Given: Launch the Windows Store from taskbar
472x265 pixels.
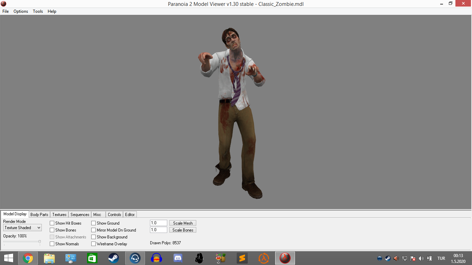Looking at the screenshot, I should [92, 258].
